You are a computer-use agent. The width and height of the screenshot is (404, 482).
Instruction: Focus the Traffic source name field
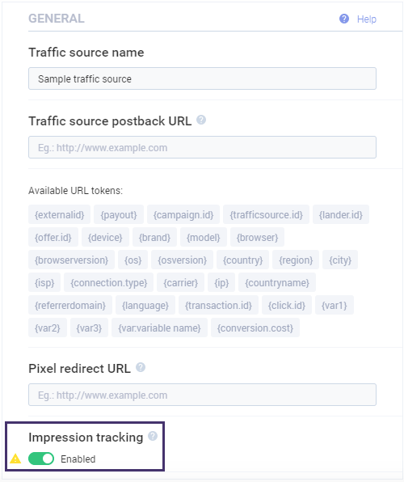[x=202, y=78]
